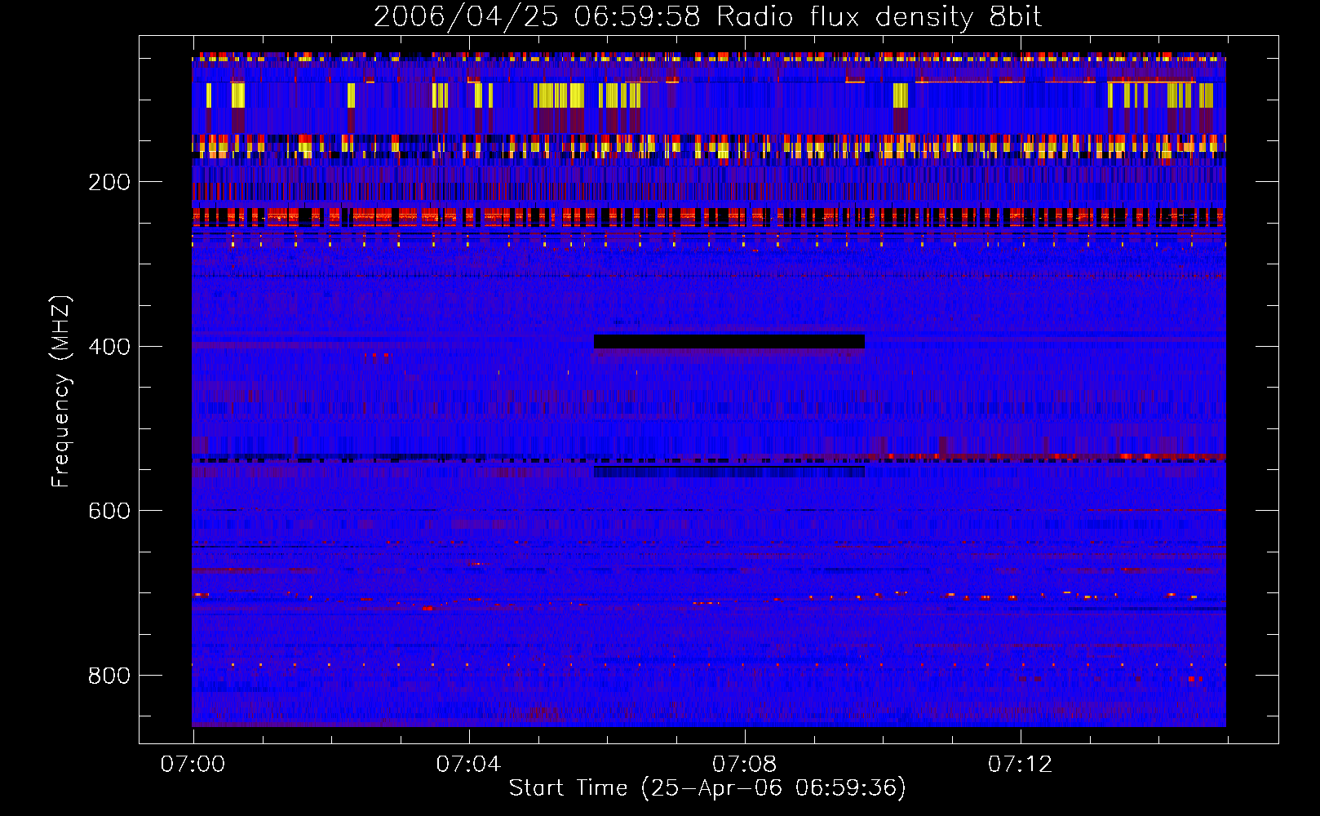Click the 'Start Time (25-Apr-06 06:59:36)' x-axis label

tap(707, 788)
